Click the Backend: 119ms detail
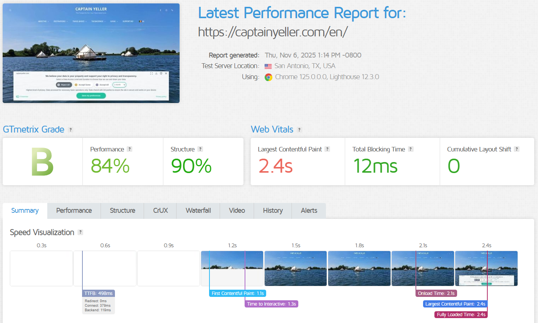The width and height of the screenshot is (538, 323). [x=98, y=310]
